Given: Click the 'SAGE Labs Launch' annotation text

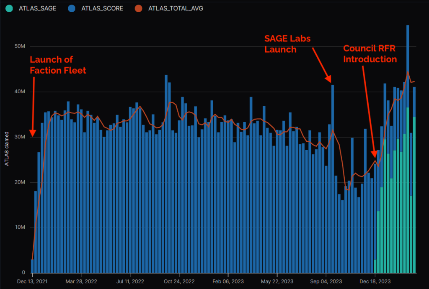Looking at the screenshot, I should (x=287, y=44).
